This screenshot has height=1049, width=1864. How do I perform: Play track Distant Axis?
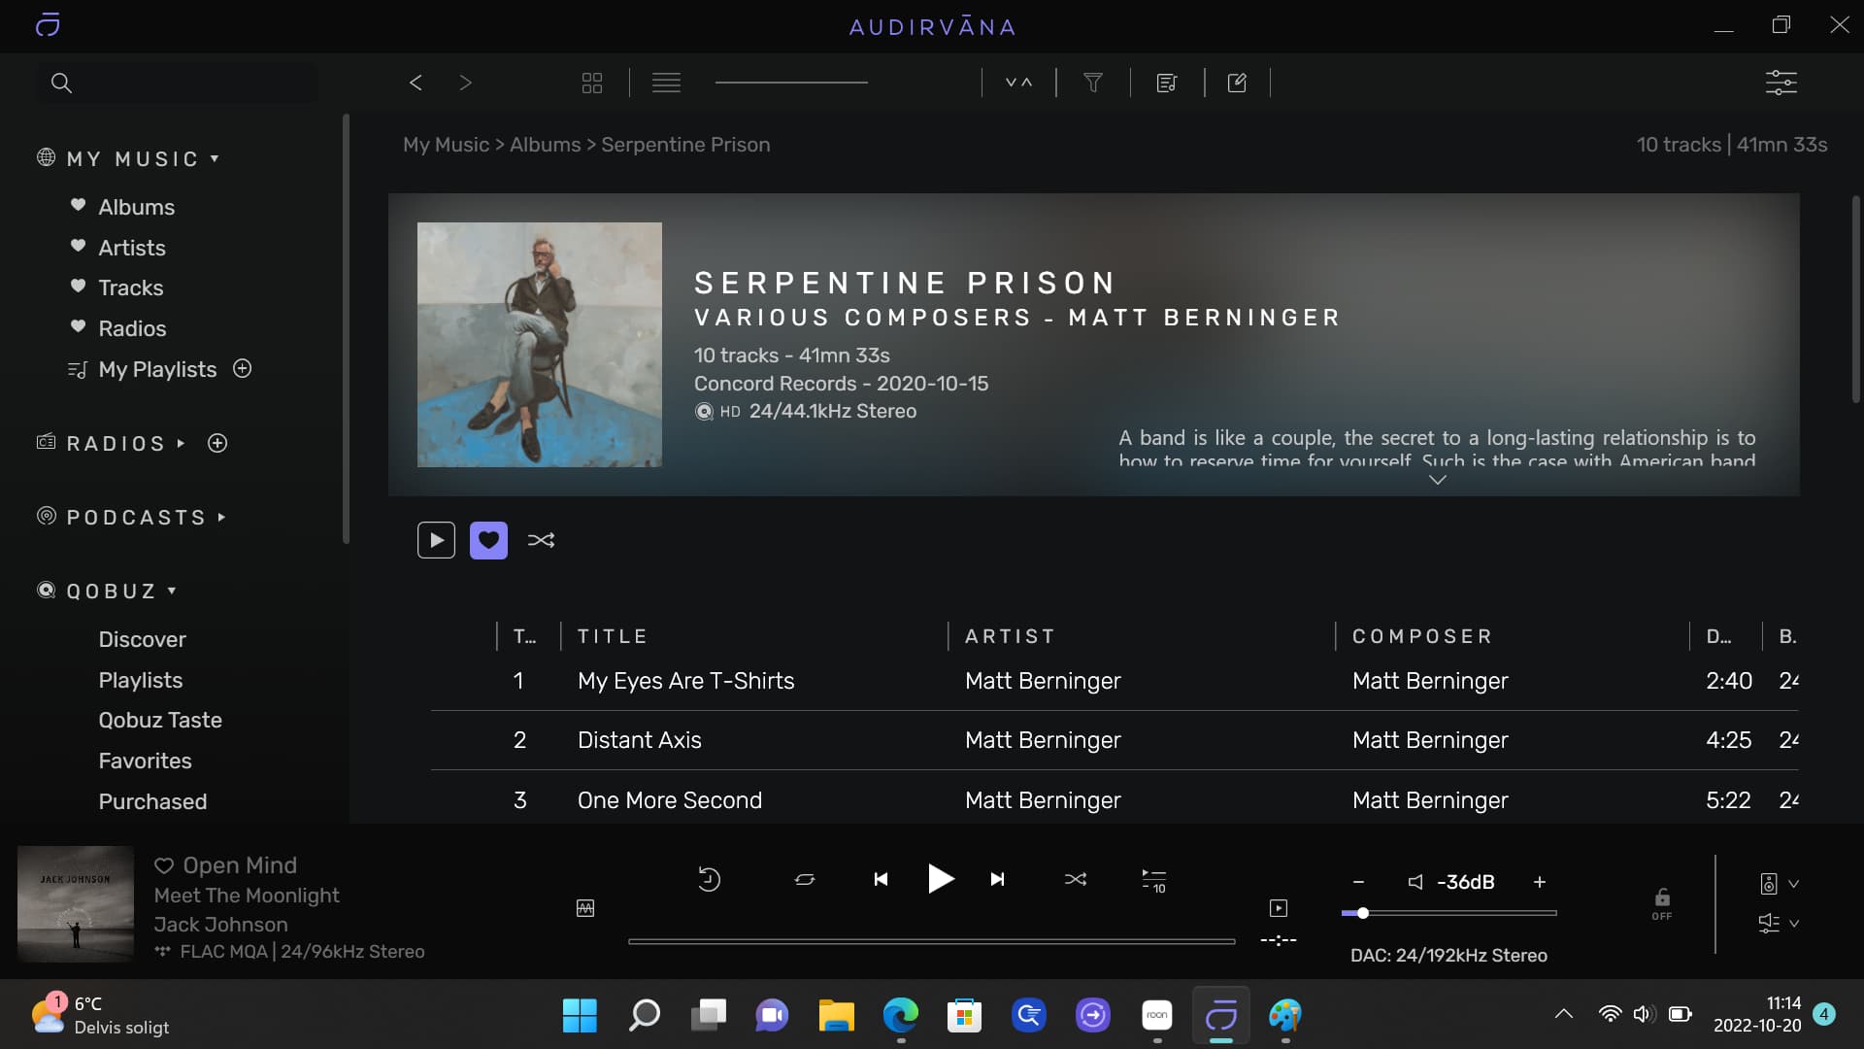point(639,740)
